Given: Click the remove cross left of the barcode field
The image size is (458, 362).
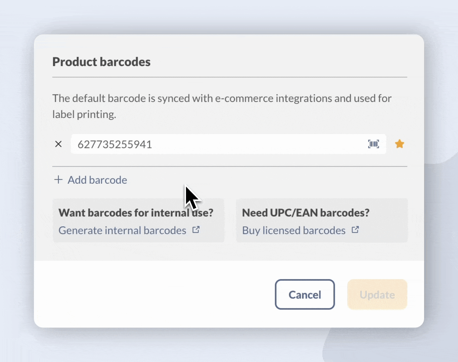Looking at the screenshot, I should (58, 144).
